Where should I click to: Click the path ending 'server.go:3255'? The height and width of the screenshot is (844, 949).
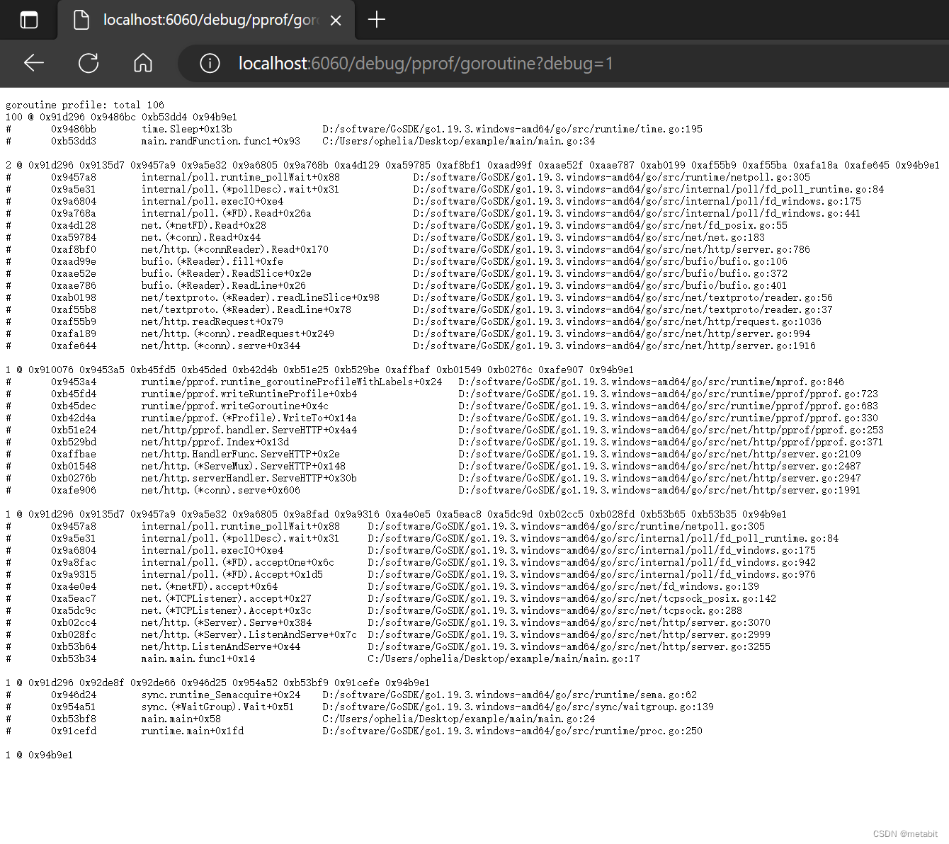point(569,646)
